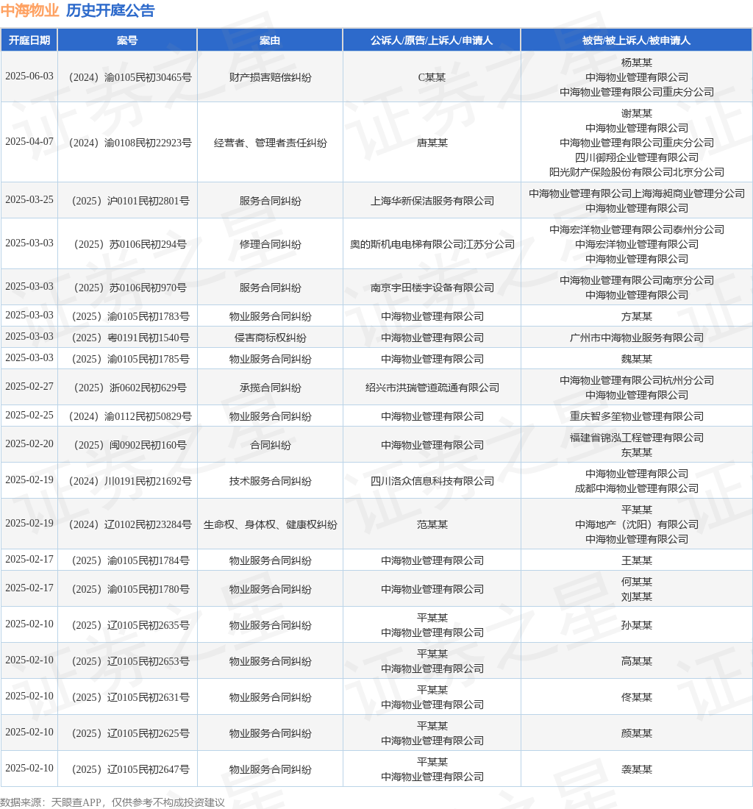Screen dimensions: 753x809
Task: Click the 财产损害赔偿纠纷 cause cell
Action: coord(271,77)
